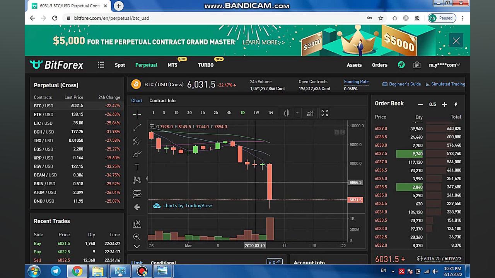The image size is (495, 278).
Task: Click the Funding Rate label
Action: click(356, 82)
